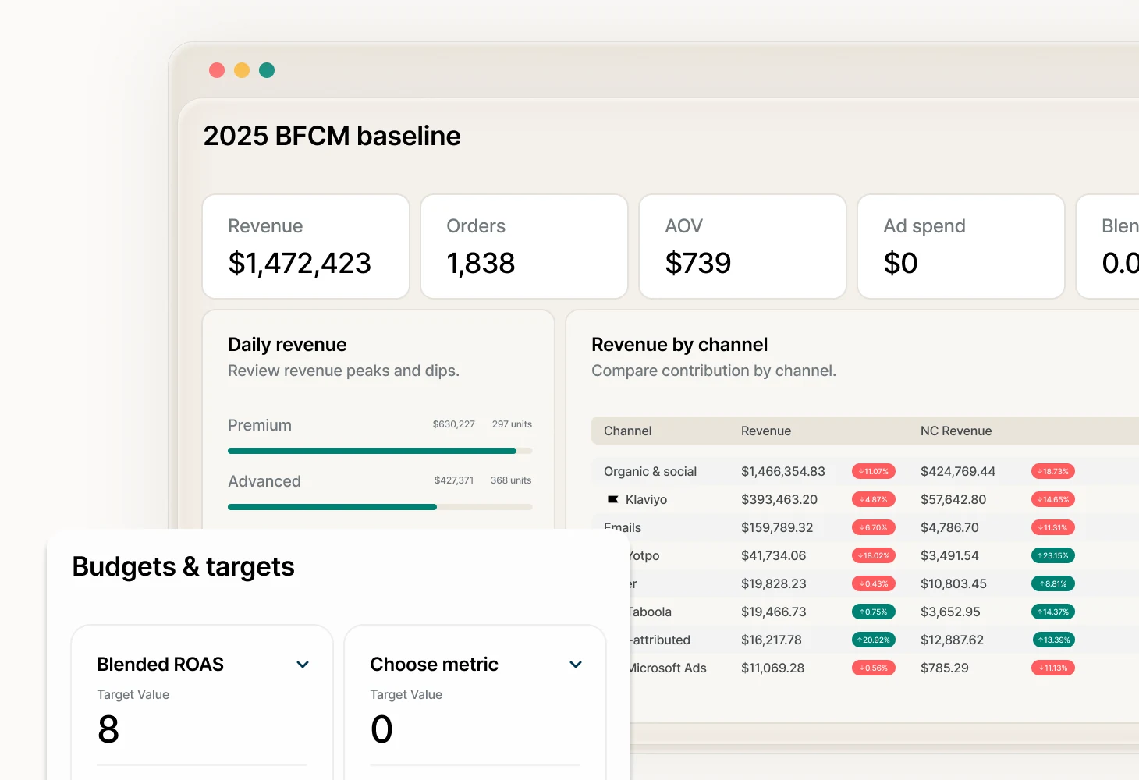Click the 14.37% increase badge
This screenshot has height=780, width=1139.
click(x=1053, y=612)
